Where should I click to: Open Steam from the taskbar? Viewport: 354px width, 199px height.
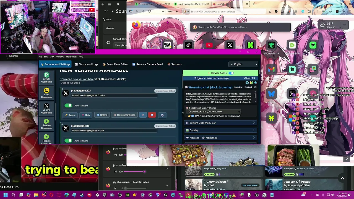(x=82, y=195)
